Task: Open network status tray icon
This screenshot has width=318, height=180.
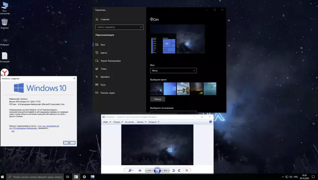Action: 287,177
